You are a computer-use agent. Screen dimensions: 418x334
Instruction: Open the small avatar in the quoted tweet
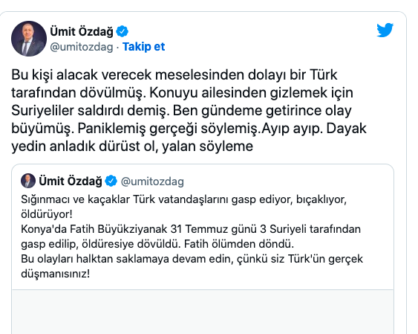pos(28,181)
